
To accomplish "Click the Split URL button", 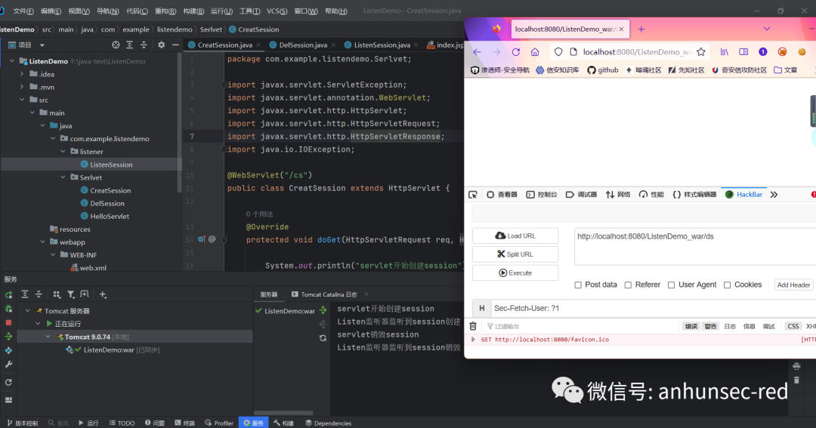I will click(x=515, y=254).
